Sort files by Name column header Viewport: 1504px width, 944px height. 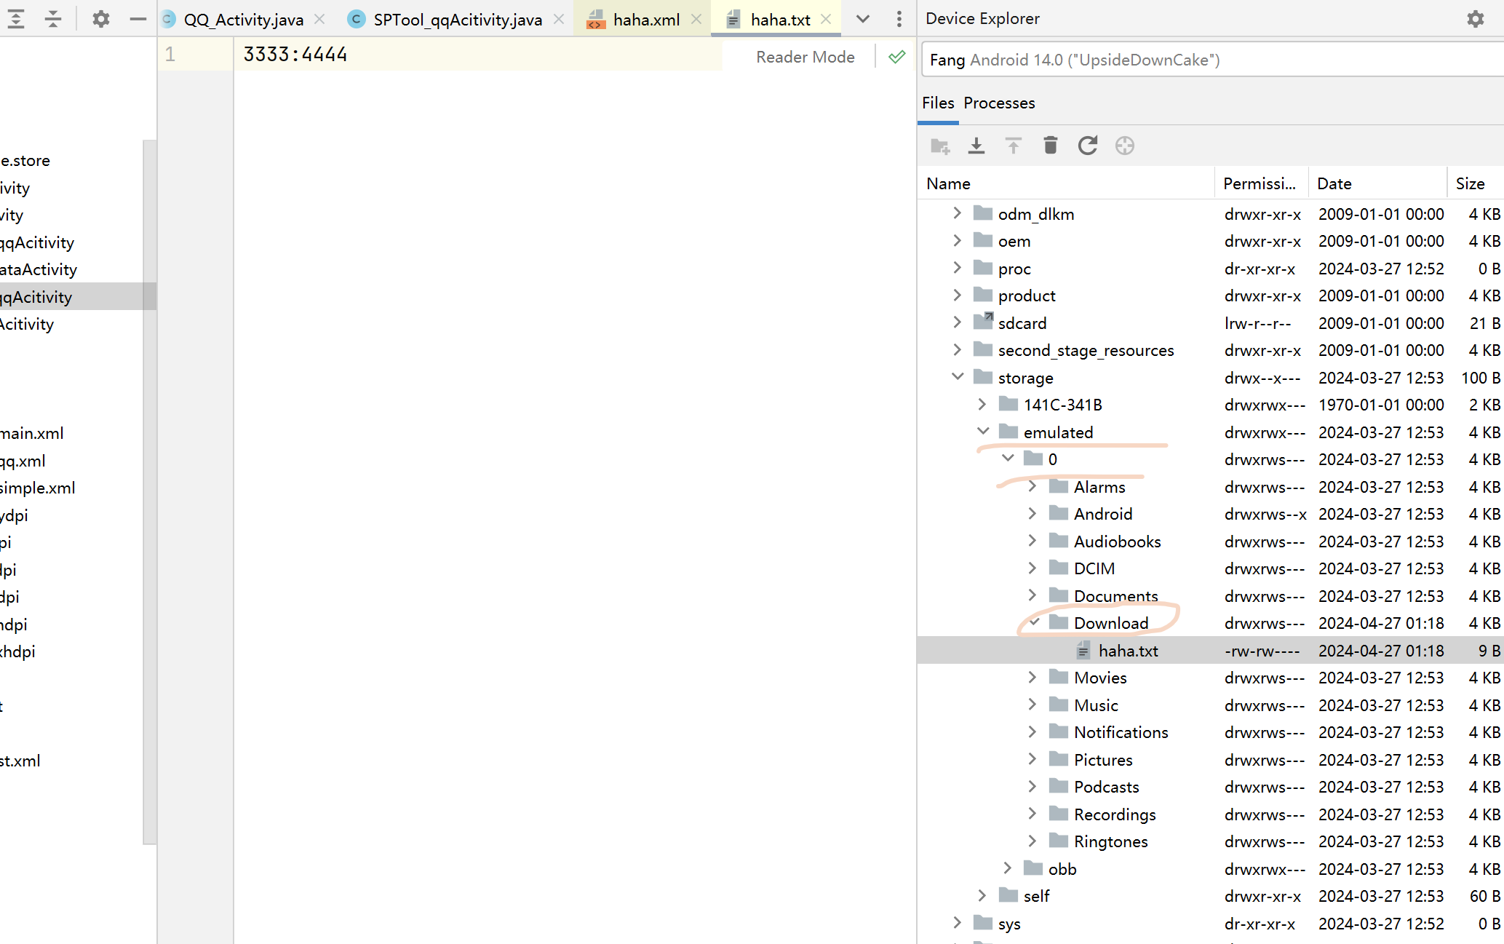click(x=1066, y=183)
